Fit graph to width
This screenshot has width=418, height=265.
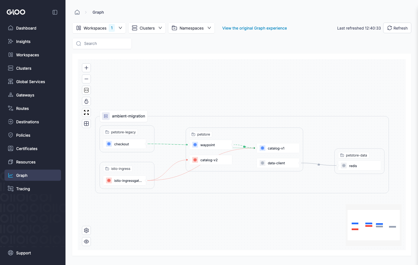point(86,90)
